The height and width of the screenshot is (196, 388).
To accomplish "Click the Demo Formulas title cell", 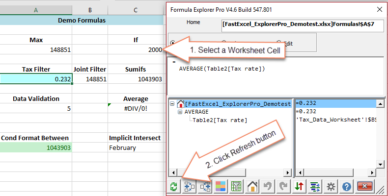I will click(82, 20).
